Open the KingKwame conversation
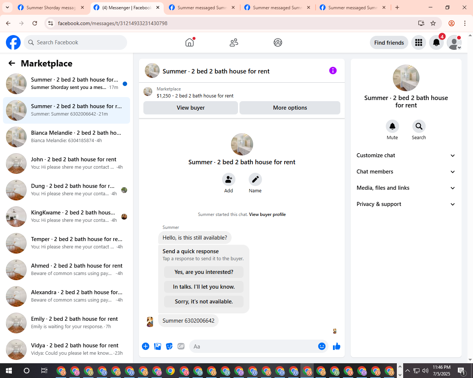Viewport: 473px width, 378px height. click(x=67, y=217)
